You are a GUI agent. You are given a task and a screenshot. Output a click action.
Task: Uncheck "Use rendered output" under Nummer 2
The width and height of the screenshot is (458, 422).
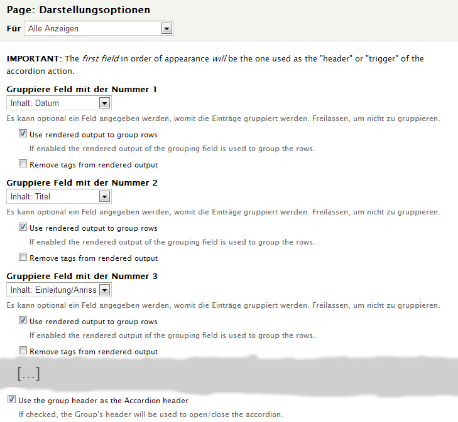pos(23,228)
